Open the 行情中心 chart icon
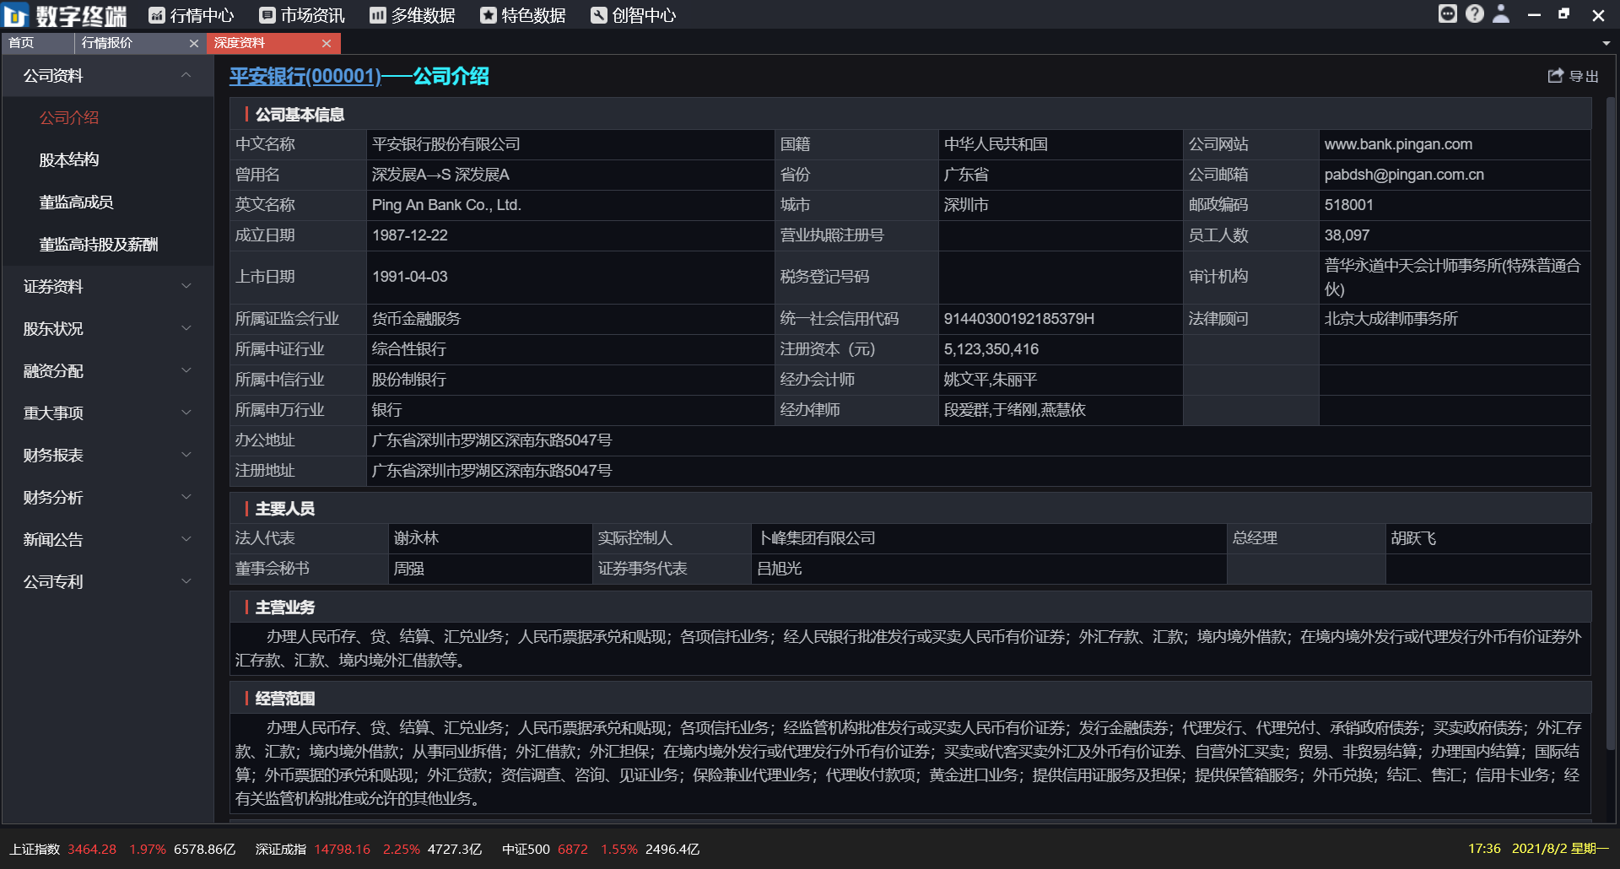The image size is (1620, 869). 154,14
